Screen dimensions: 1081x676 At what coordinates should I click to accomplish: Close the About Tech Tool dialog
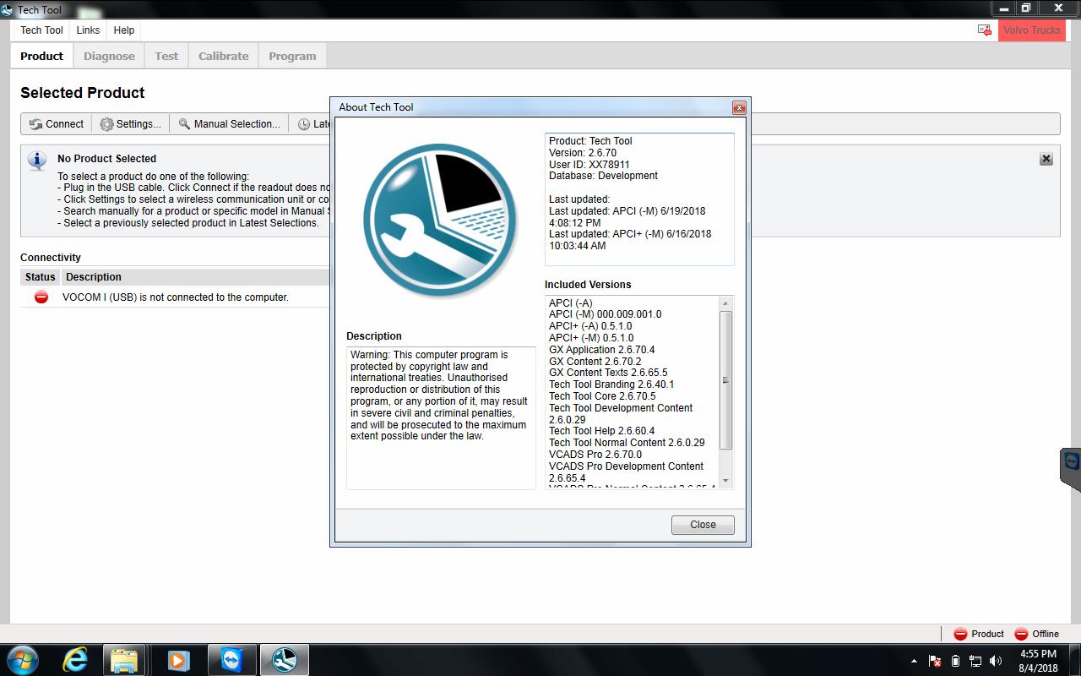click(703, 525)
